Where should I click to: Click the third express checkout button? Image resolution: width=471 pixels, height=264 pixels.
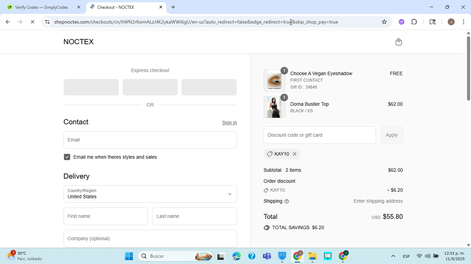point(209,87)
